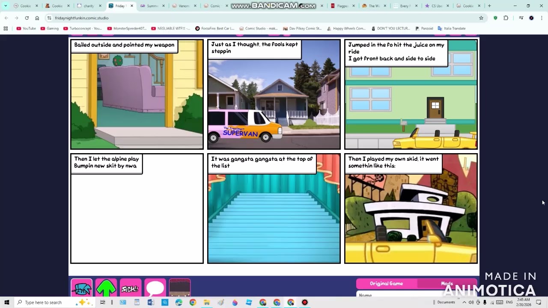Click the address bar with fridaynightfunkin.comic.studio
The height and width of the screenshot is (308, 548).
[265, 18]
